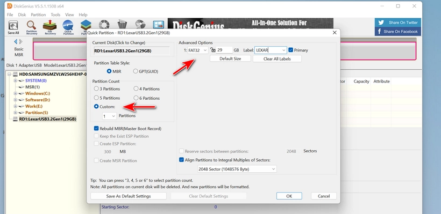Image resolution: width=441 pixels, height=214 pixels.
Task: Expand the SYSTEM(0) tree node
Action: point(16,81)
